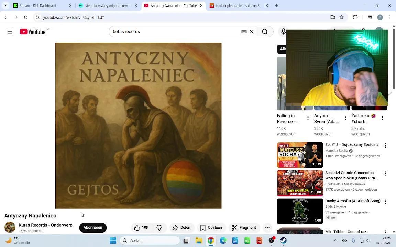
Task: Open options for Ep. #18 Dojeżdżamy Epsteina
Action: coord(385,145)
